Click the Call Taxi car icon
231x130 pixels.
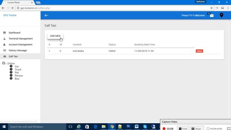pyautogui.click(x=5, y=56)
